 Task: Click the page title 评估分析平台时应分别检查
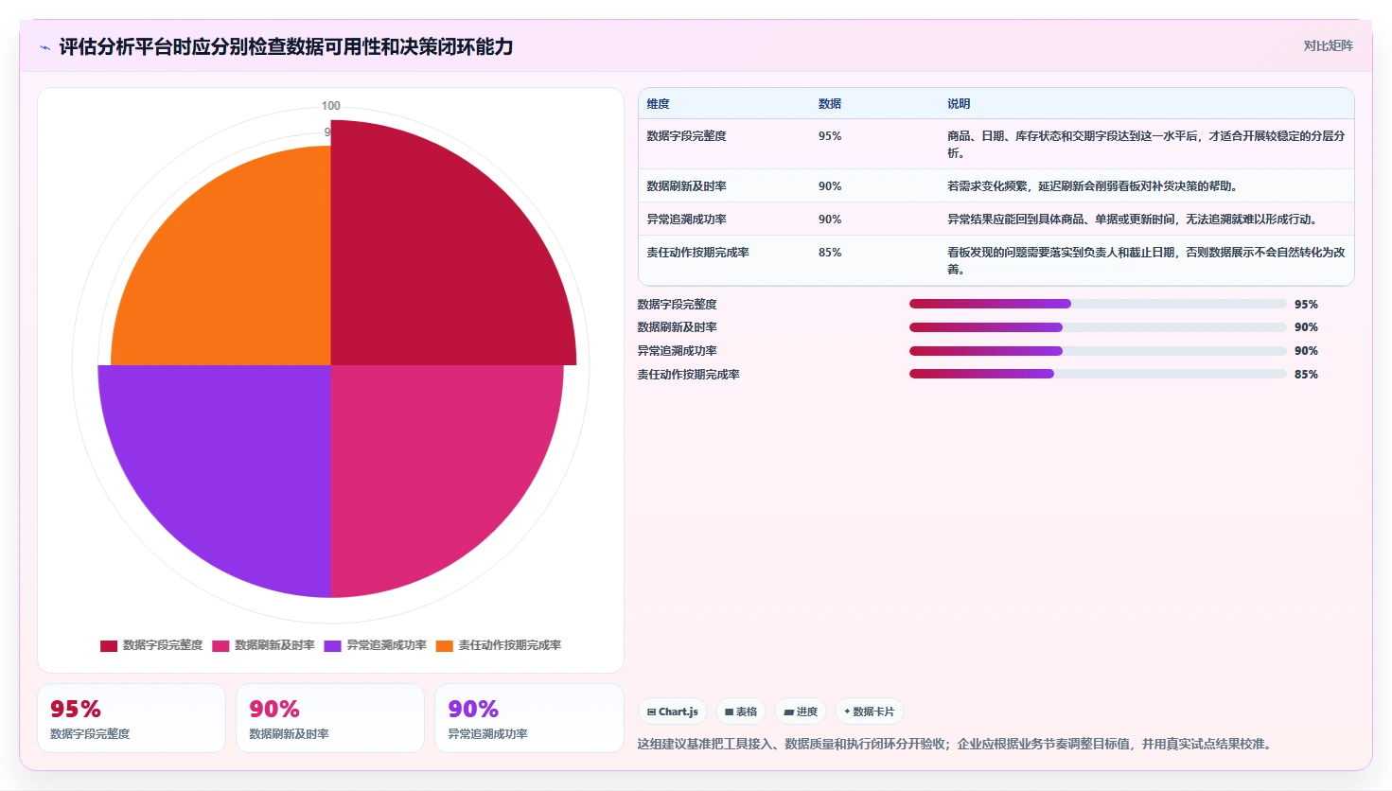pyautogui.click(x=286, y=46)
